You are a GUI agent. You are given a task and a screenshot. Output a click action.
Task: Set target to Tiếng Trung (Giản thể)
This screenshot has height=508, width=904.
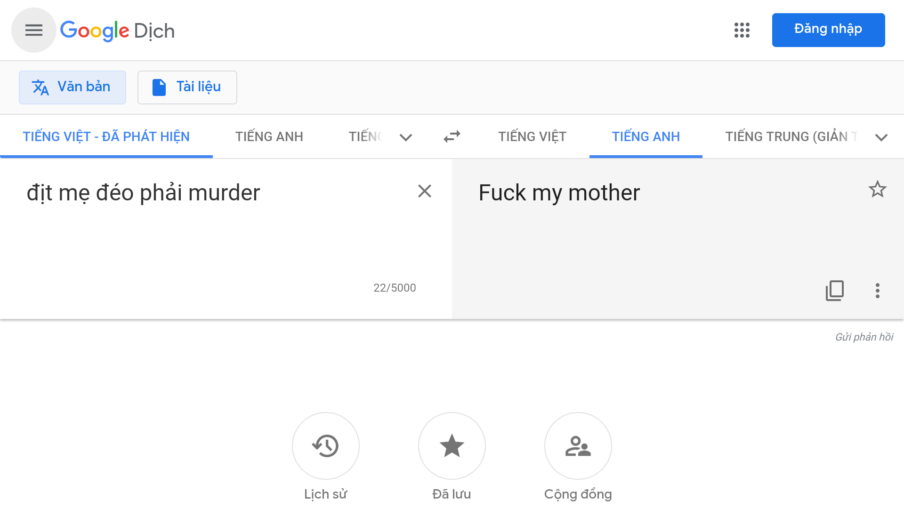pos(791,136)
